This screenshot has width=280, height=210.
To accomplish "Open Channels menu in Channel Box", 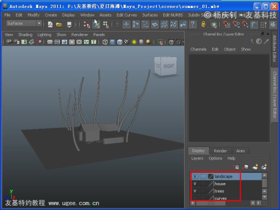I will click(x=198, y=49).
